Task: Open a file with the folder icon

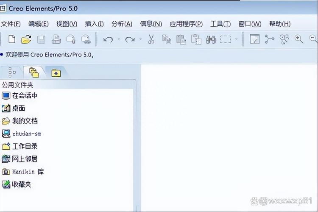Action: [x=26, y=39]
